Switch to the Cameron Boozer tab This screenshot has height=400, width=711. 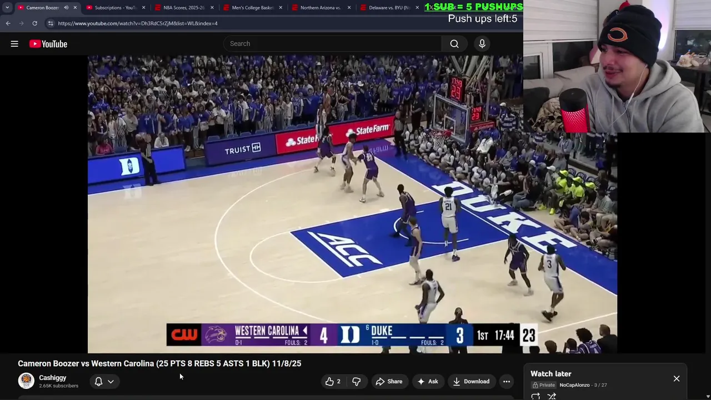(47, 8)
